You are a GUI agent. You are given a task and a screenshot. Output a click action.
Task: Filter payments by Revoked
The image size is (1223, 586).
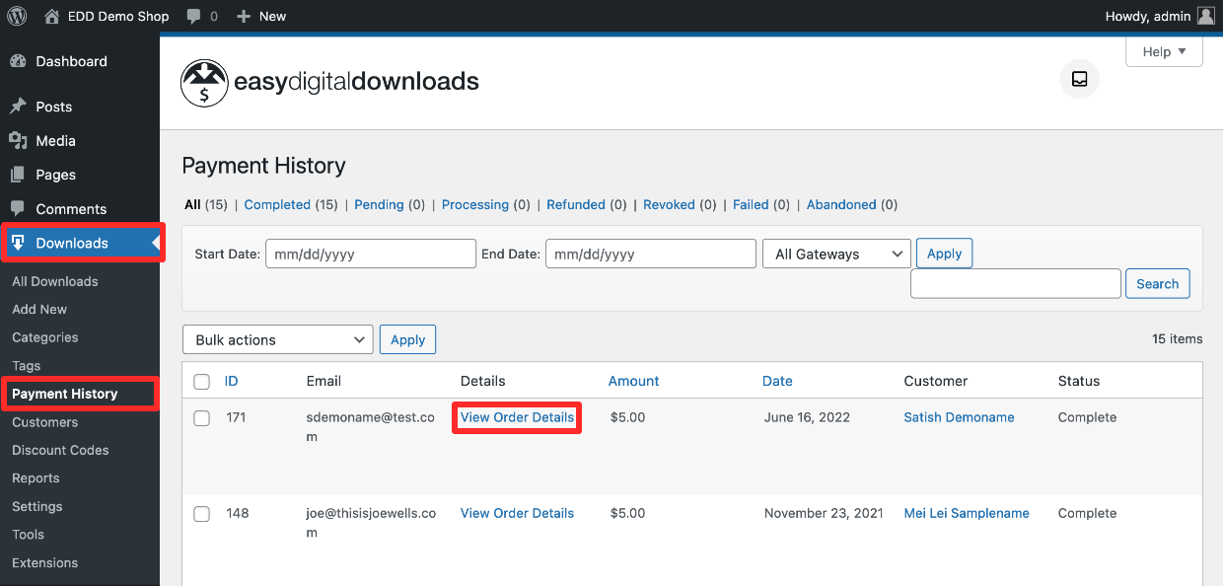click(669, 205)
